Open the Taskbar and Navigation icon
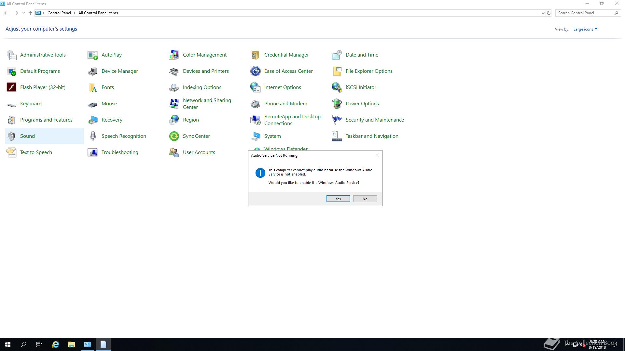The width and height of the screenshot is (625, 351). coord(337,136)
